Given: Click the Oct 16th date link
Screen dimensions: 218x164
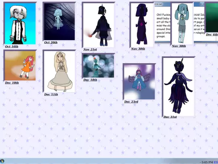Looking at the screenshot, I should pos(12,47).
